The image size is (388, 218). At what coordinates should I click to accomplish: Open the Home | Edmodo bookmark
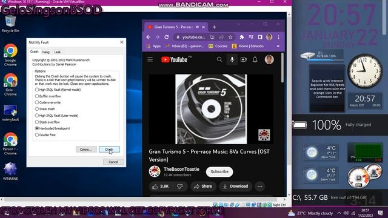(248, 46)
